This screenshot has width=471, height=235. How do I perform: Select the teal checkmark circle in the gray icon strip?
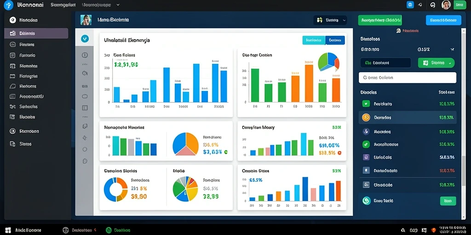pos(85,39)
